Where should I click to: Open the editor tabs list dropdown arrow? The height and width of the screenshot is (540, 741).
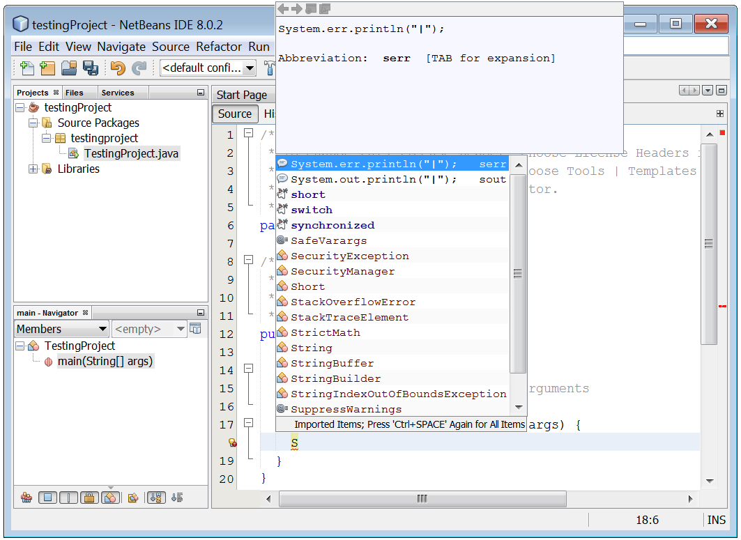pos(708,91)
